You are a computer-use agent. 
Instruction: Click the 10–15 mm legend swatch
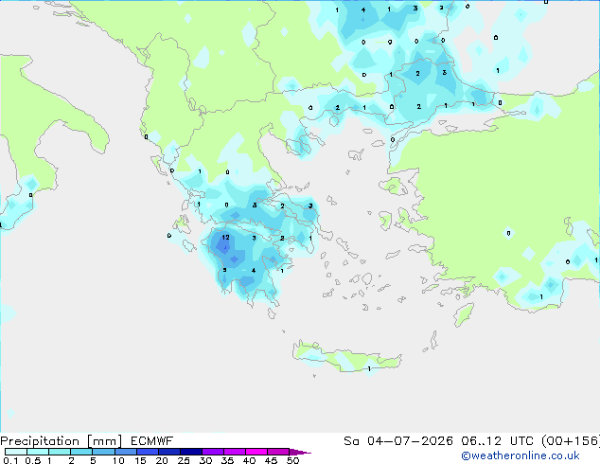pyautogui.click(x=125, y=452)
